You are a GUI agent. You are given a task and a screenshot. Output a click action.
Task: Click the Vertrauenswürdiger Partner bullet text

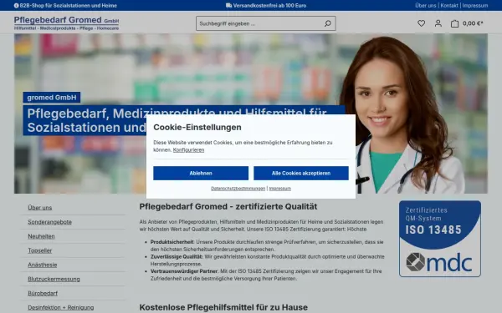coord(266,275)
